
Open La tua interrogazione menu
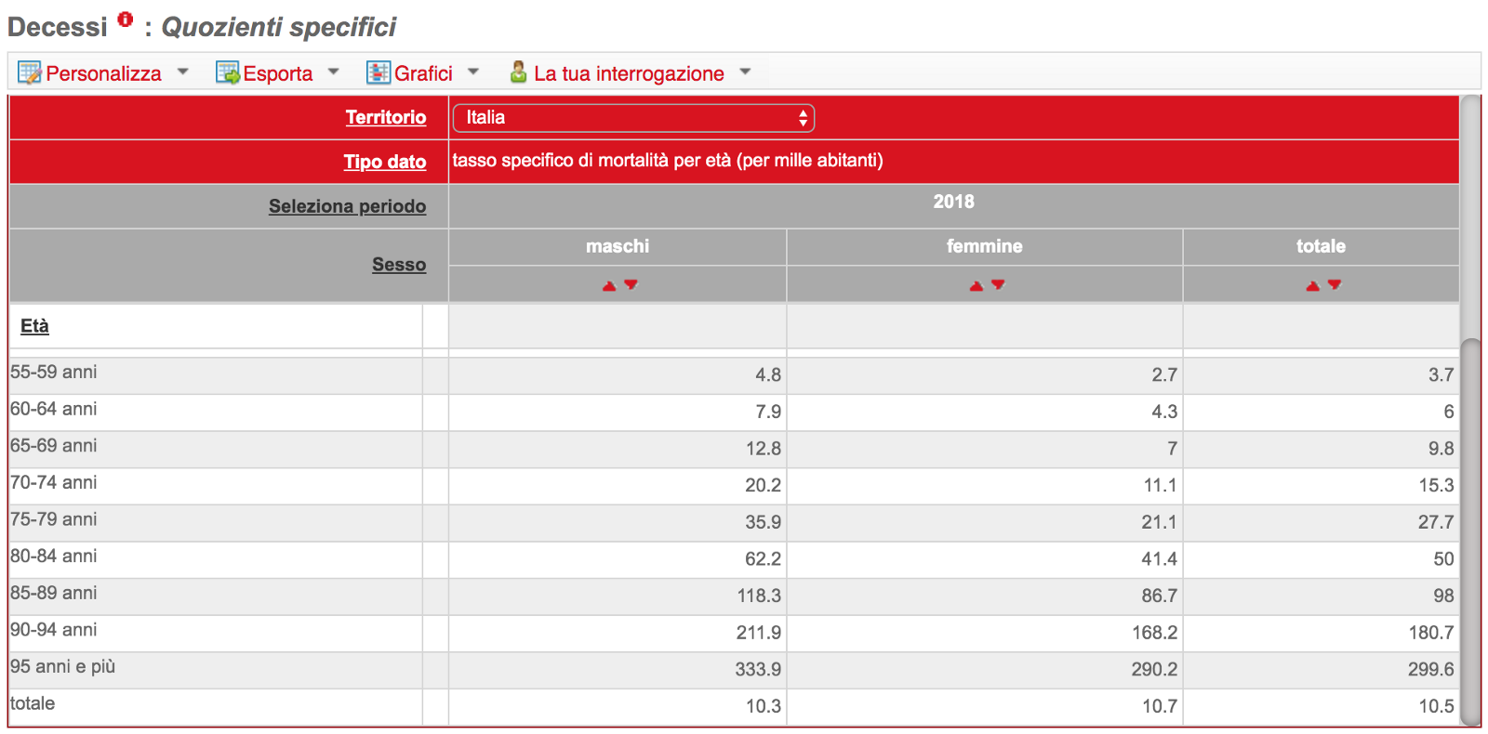(x=629, y=73)
